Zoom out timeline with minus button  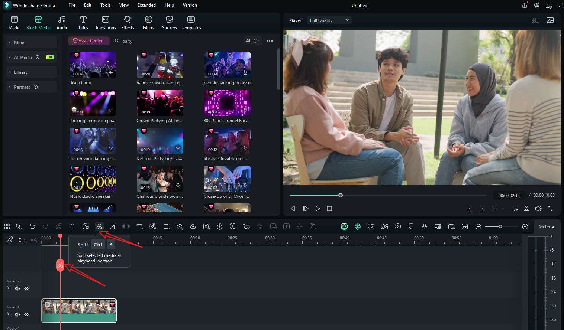478,226
